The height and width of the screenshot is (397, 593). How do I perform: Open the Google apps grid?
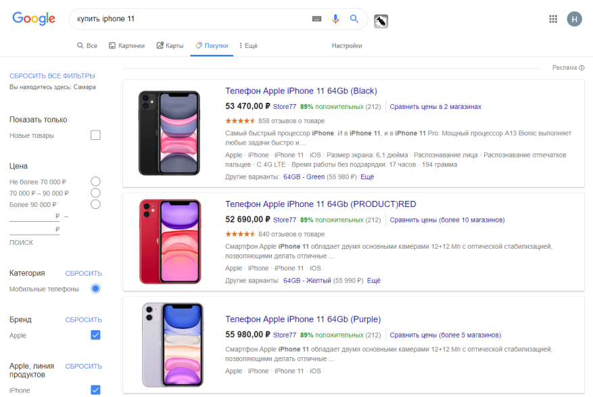coord(553,19)
